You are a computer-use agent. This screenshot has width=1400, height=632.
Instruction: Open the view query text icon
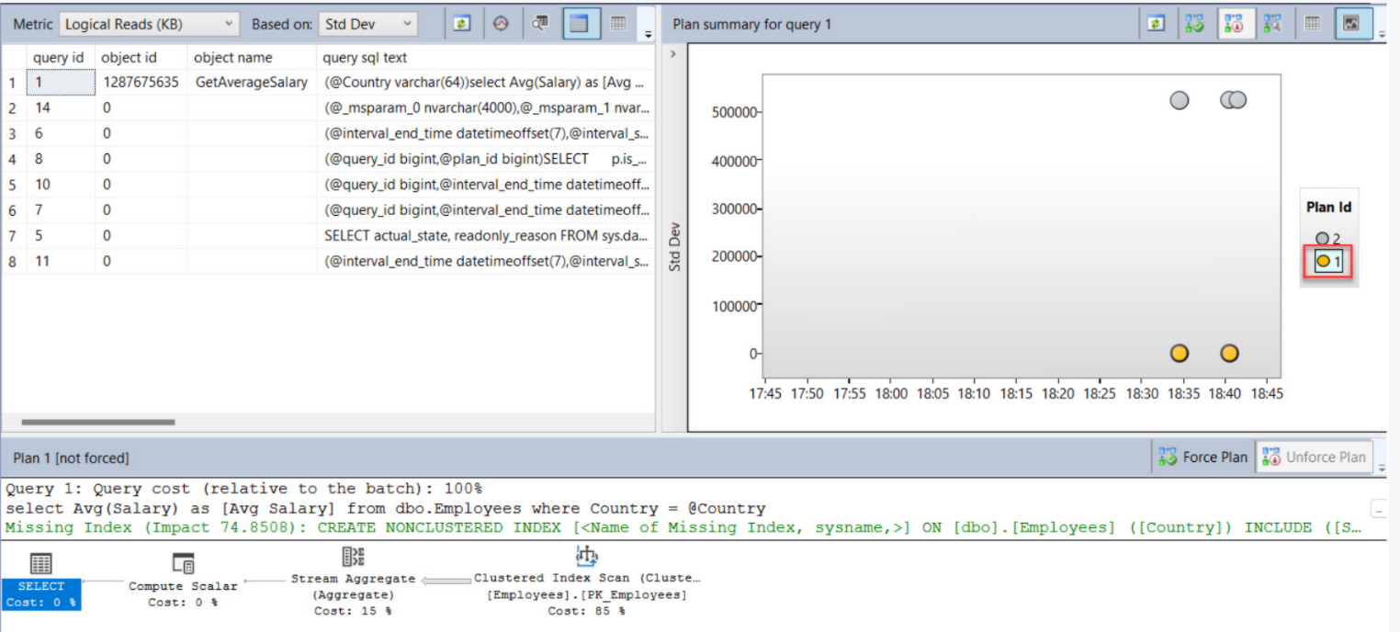tap(540, 25)
